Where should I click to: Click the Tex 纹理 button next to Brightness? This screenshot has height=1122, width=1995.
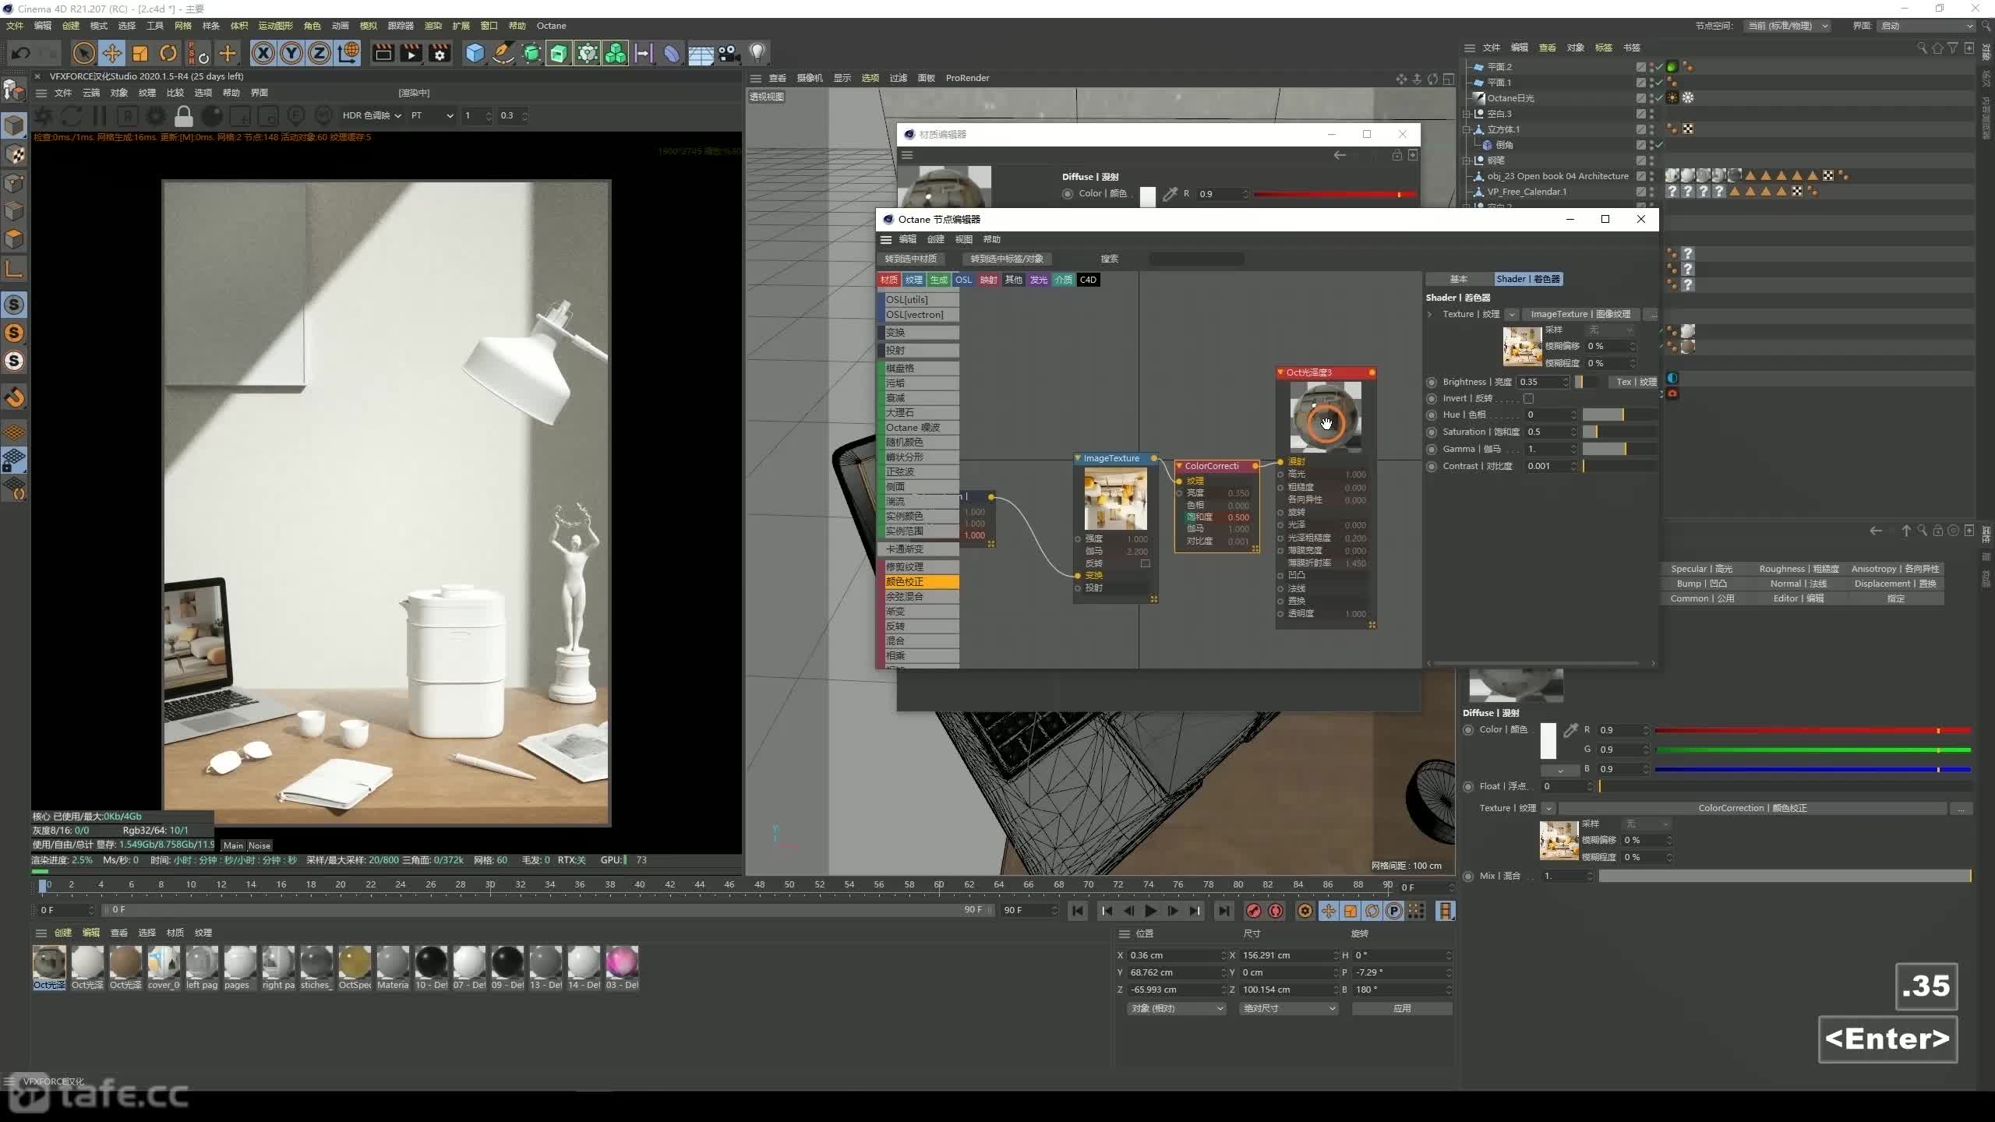[x=1636, y=382]
